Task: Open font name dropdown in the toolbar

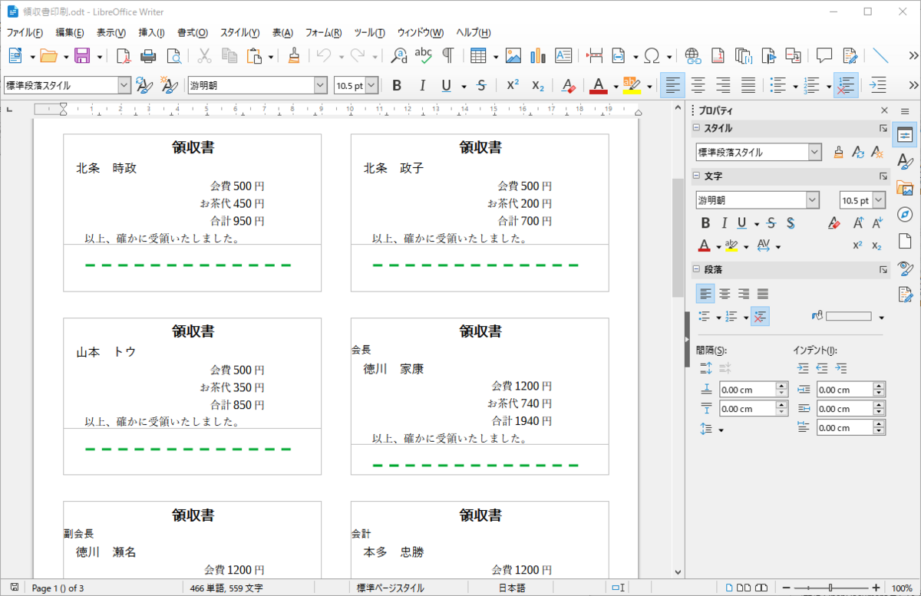Action: click(320, 85)
